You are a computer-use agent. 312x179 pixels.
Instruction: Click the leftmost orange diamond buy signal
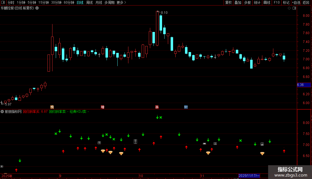click(x=103, y=151)
